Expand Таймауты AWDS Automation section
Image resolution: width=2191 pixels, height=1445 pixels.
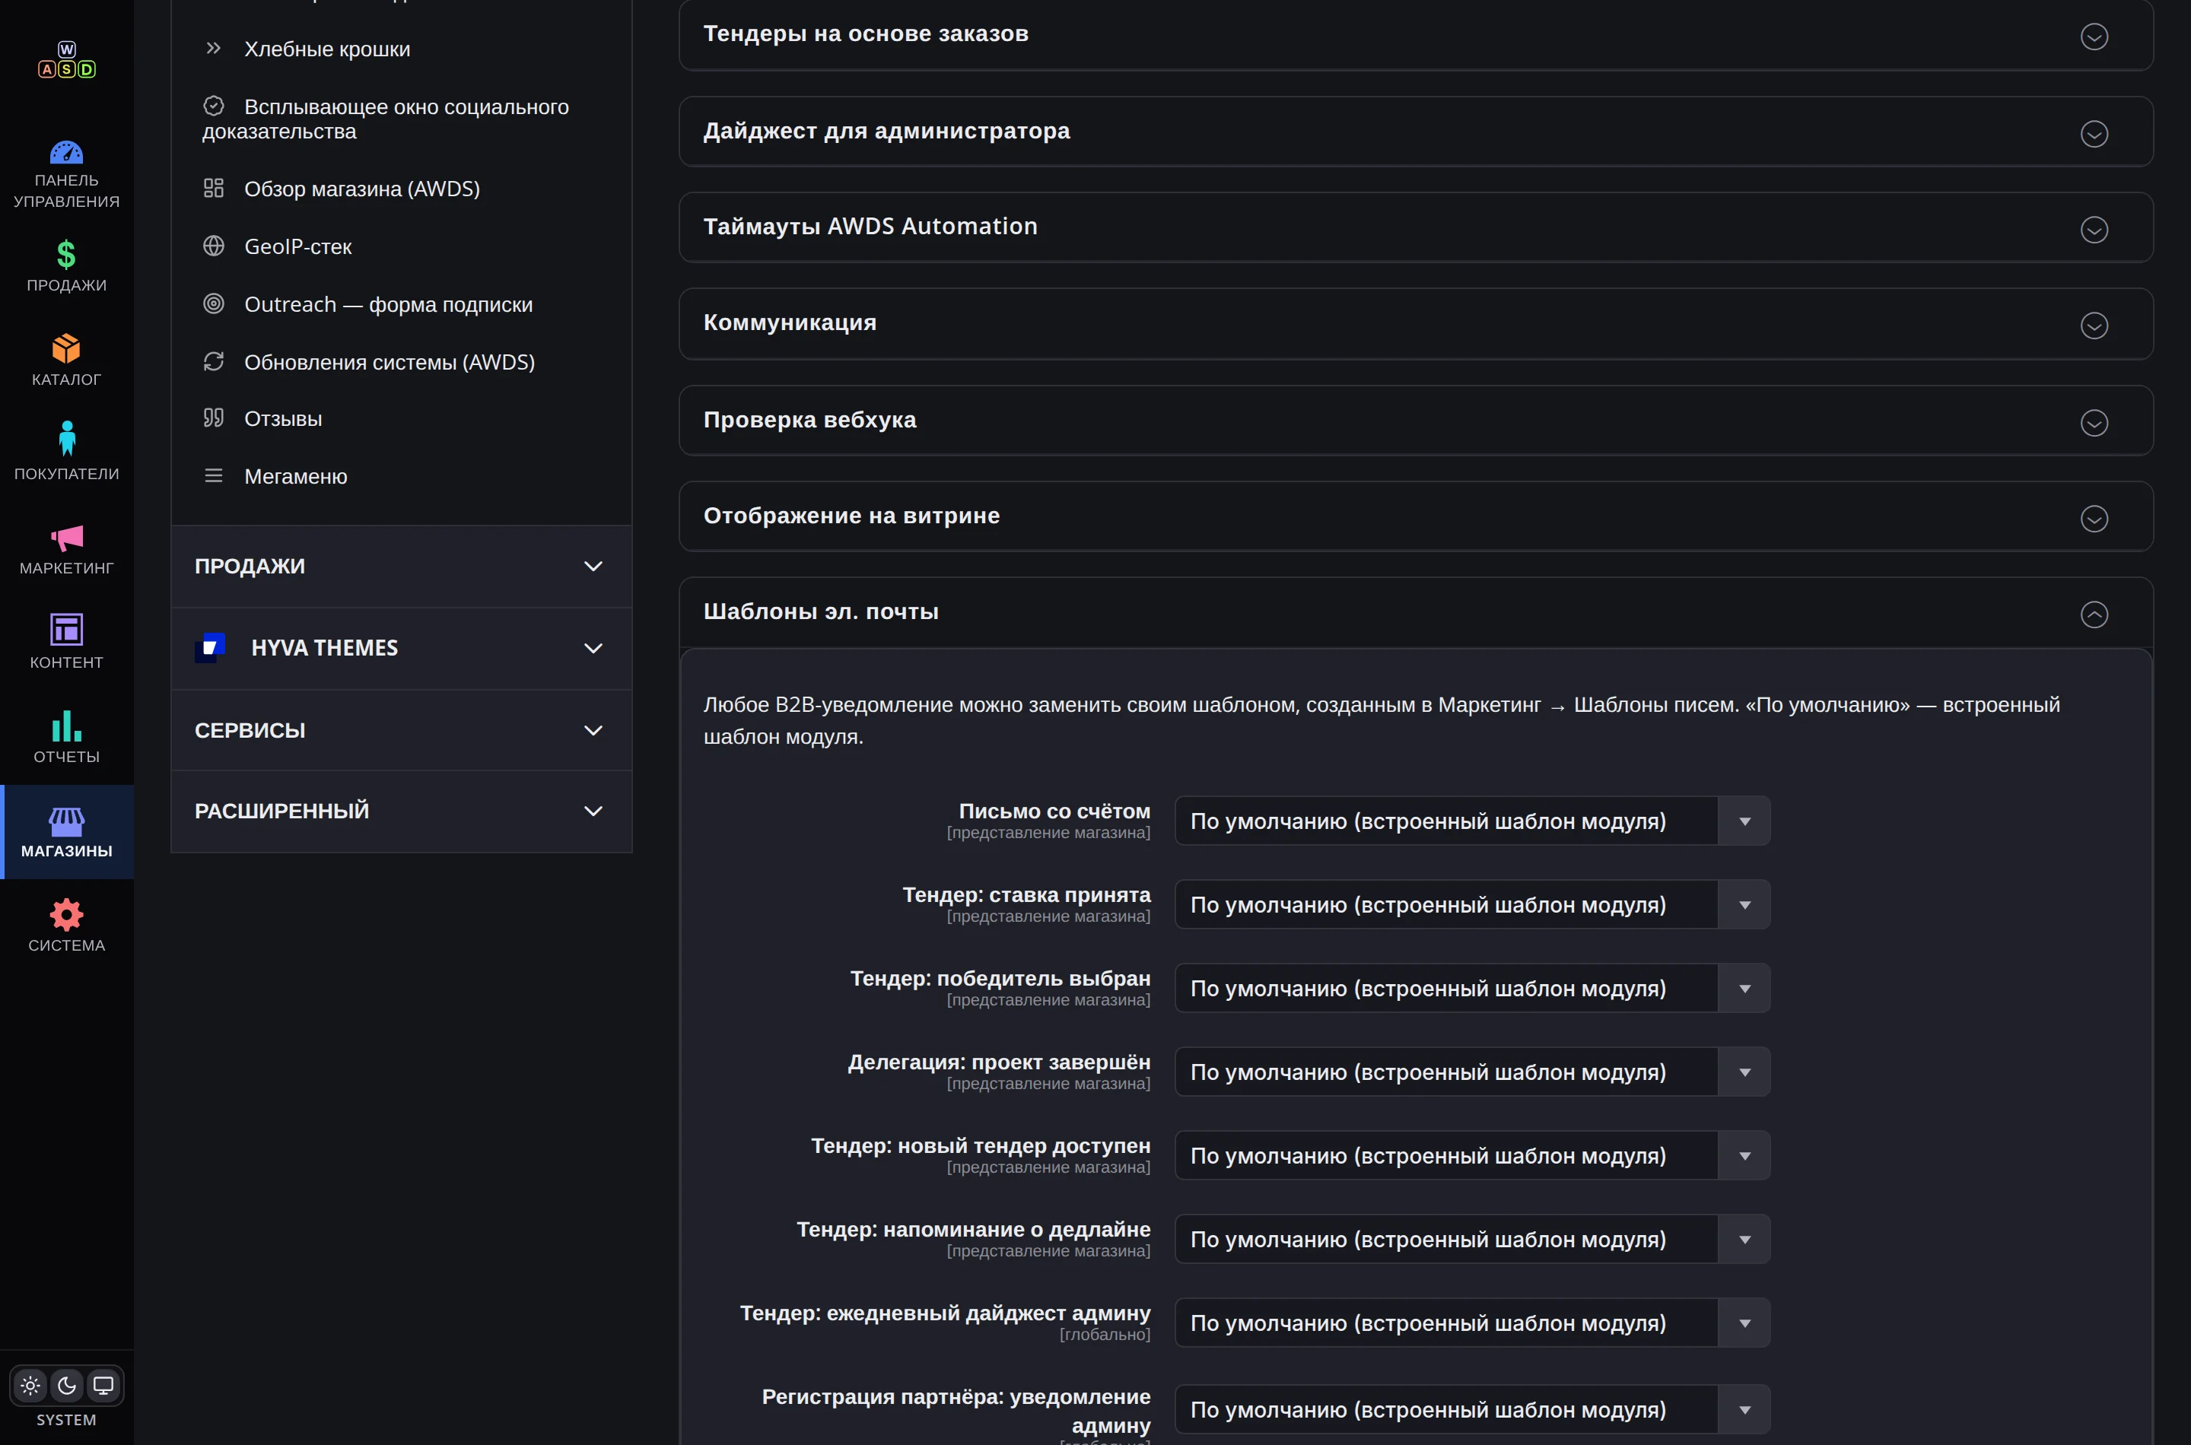click(x=1416, y=227)
